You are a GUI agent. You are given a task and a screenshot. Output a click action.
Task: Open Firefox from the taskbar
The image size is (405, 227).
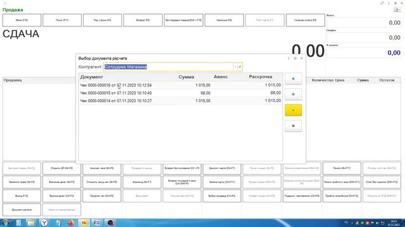(71, 223)
